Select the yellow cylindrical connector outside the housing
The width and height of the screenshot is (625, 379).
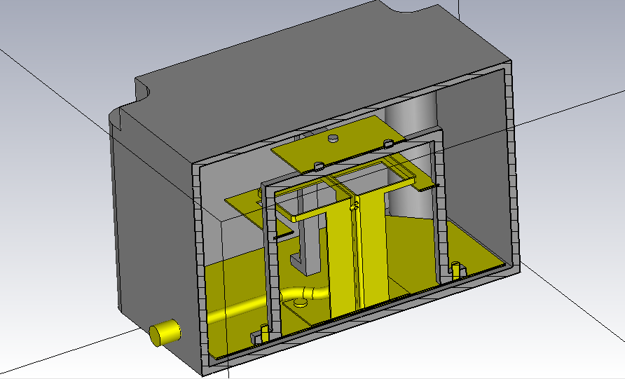[164, 333]
